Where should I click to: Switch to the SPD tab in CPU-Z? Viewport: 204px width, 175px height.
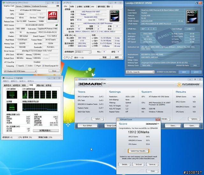[92, 6]
